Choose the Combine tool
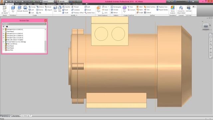Image resolution: width=213 pixels, height=120 pixels. coord(76,10)
